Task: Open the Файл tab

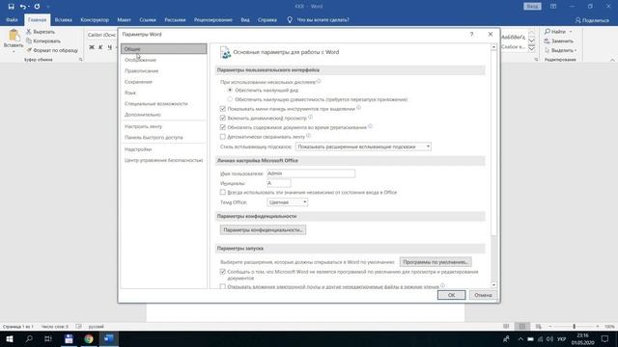Action: point(12,20)
